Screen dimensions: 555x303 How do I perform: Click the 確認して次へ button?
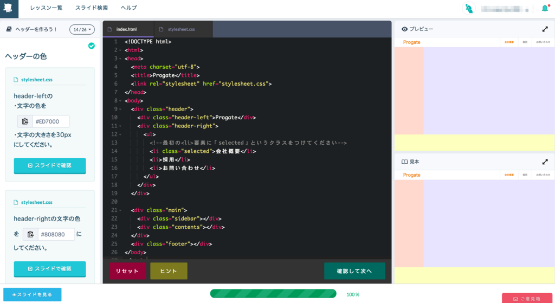pyautogui.click(x=354, y=271)
